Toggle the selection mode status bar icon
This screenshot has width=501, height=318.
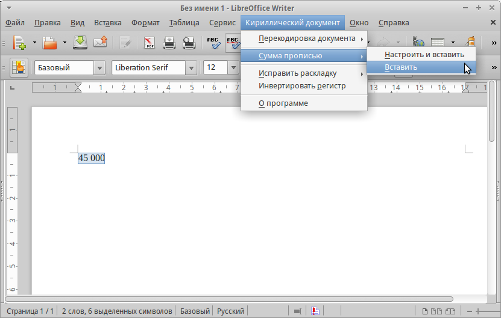click(x=297, y=311)
